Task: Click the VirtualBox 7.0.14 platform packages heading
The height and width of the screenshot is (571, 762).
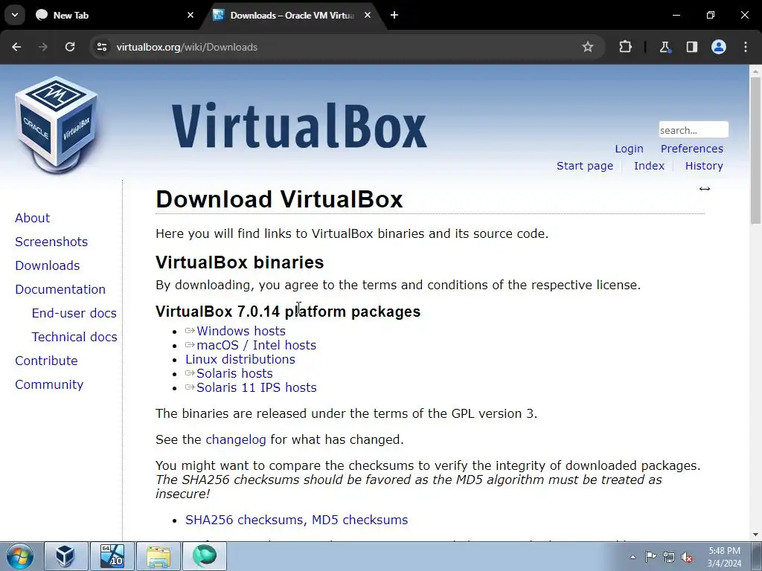Action: point(288,312)
